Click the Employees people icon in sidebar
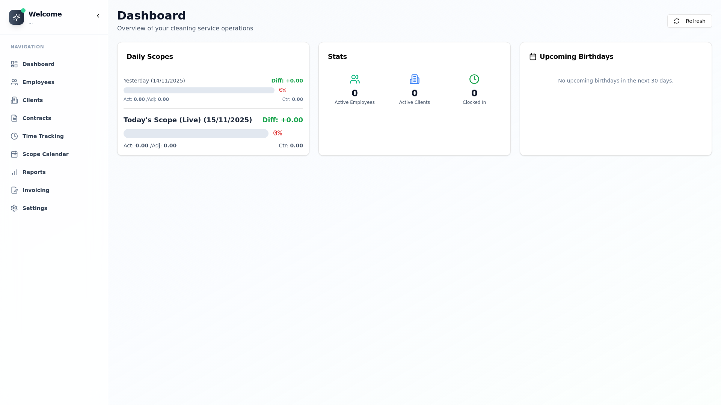 pyautogui.click(x=14, y=82)
